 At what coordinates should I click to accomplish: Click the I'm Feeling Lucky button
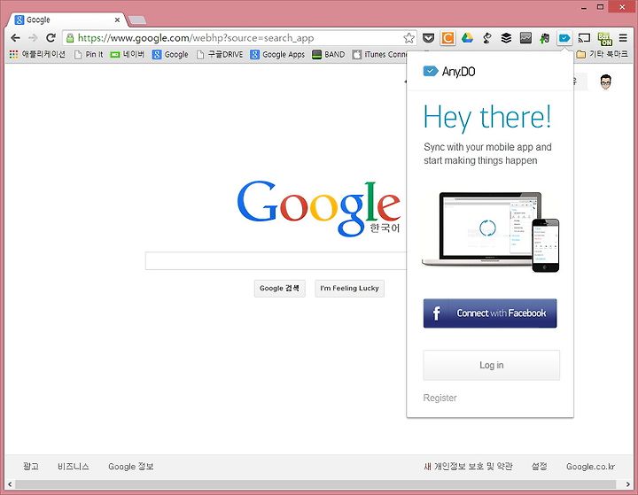coord(349,289)
